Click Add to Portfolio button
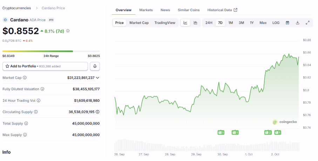318x161 pixels. (x=45, y=66)
